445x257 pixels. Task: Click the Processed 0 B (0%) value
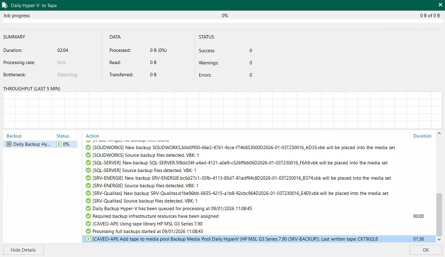(159, 50)
